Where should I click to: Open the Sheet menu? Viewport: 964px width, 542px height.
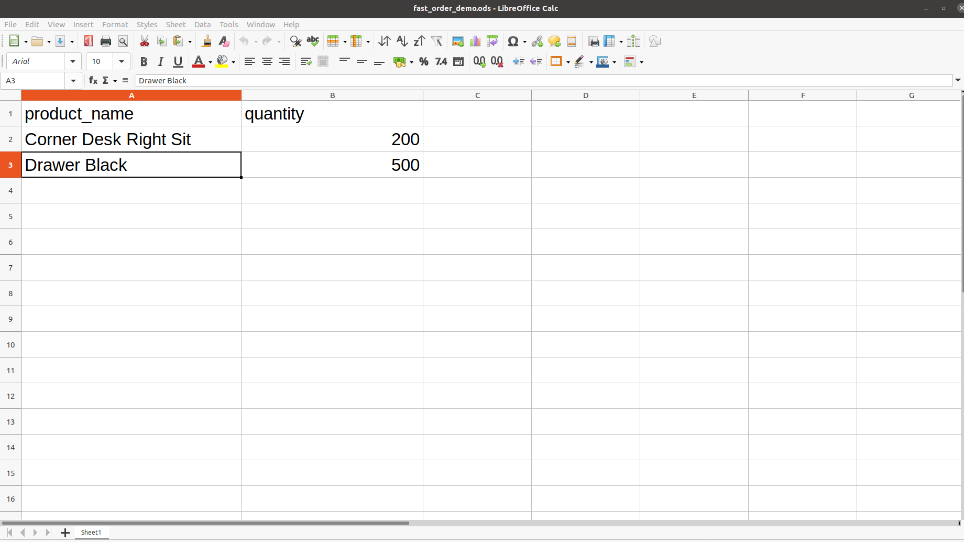click(x=176, y=25)
